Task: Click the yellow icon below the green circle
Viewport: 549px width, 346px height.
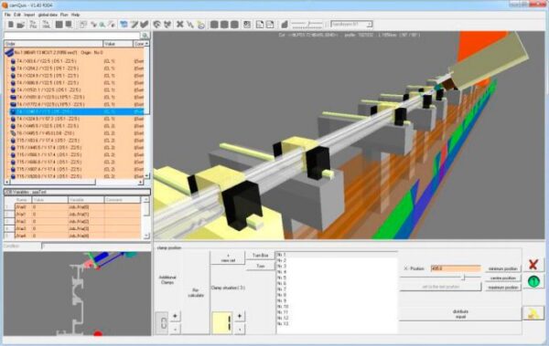Action: pyautogui.click(x=533, y=313)
